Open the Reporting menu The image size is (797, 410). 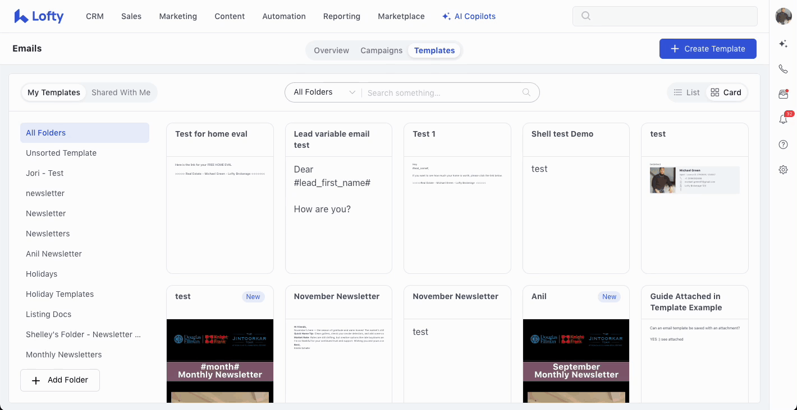coord(341,16)
